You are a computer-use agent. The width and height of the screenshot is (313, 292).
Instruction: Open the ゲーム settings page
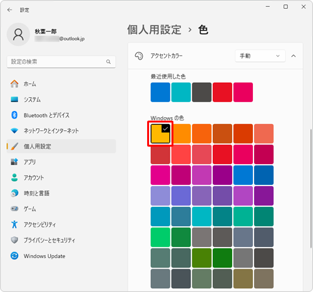[61, 209]
